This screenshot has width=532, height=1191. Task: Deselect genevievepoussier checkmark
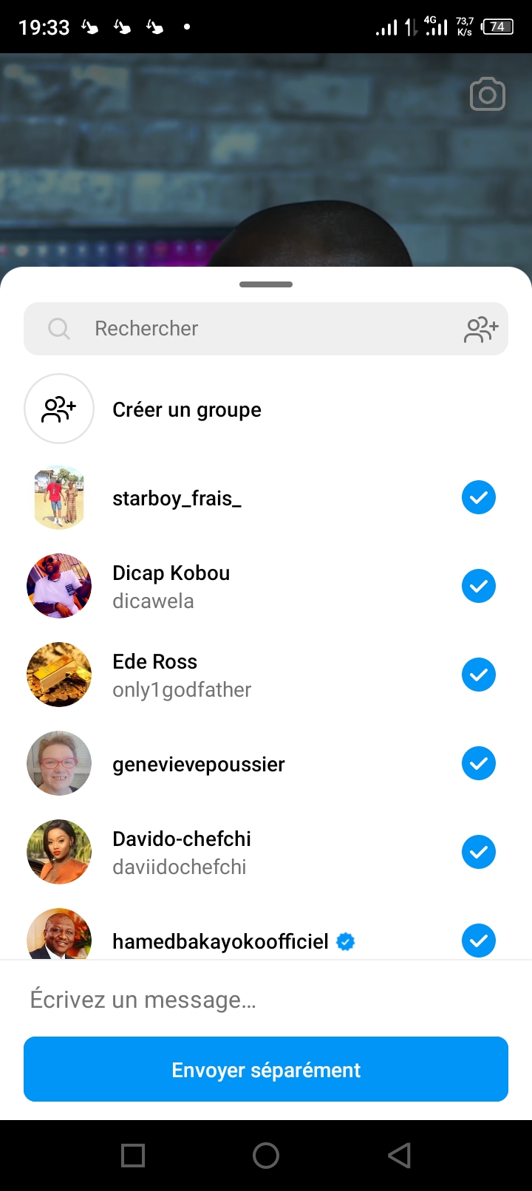[478, 764]
